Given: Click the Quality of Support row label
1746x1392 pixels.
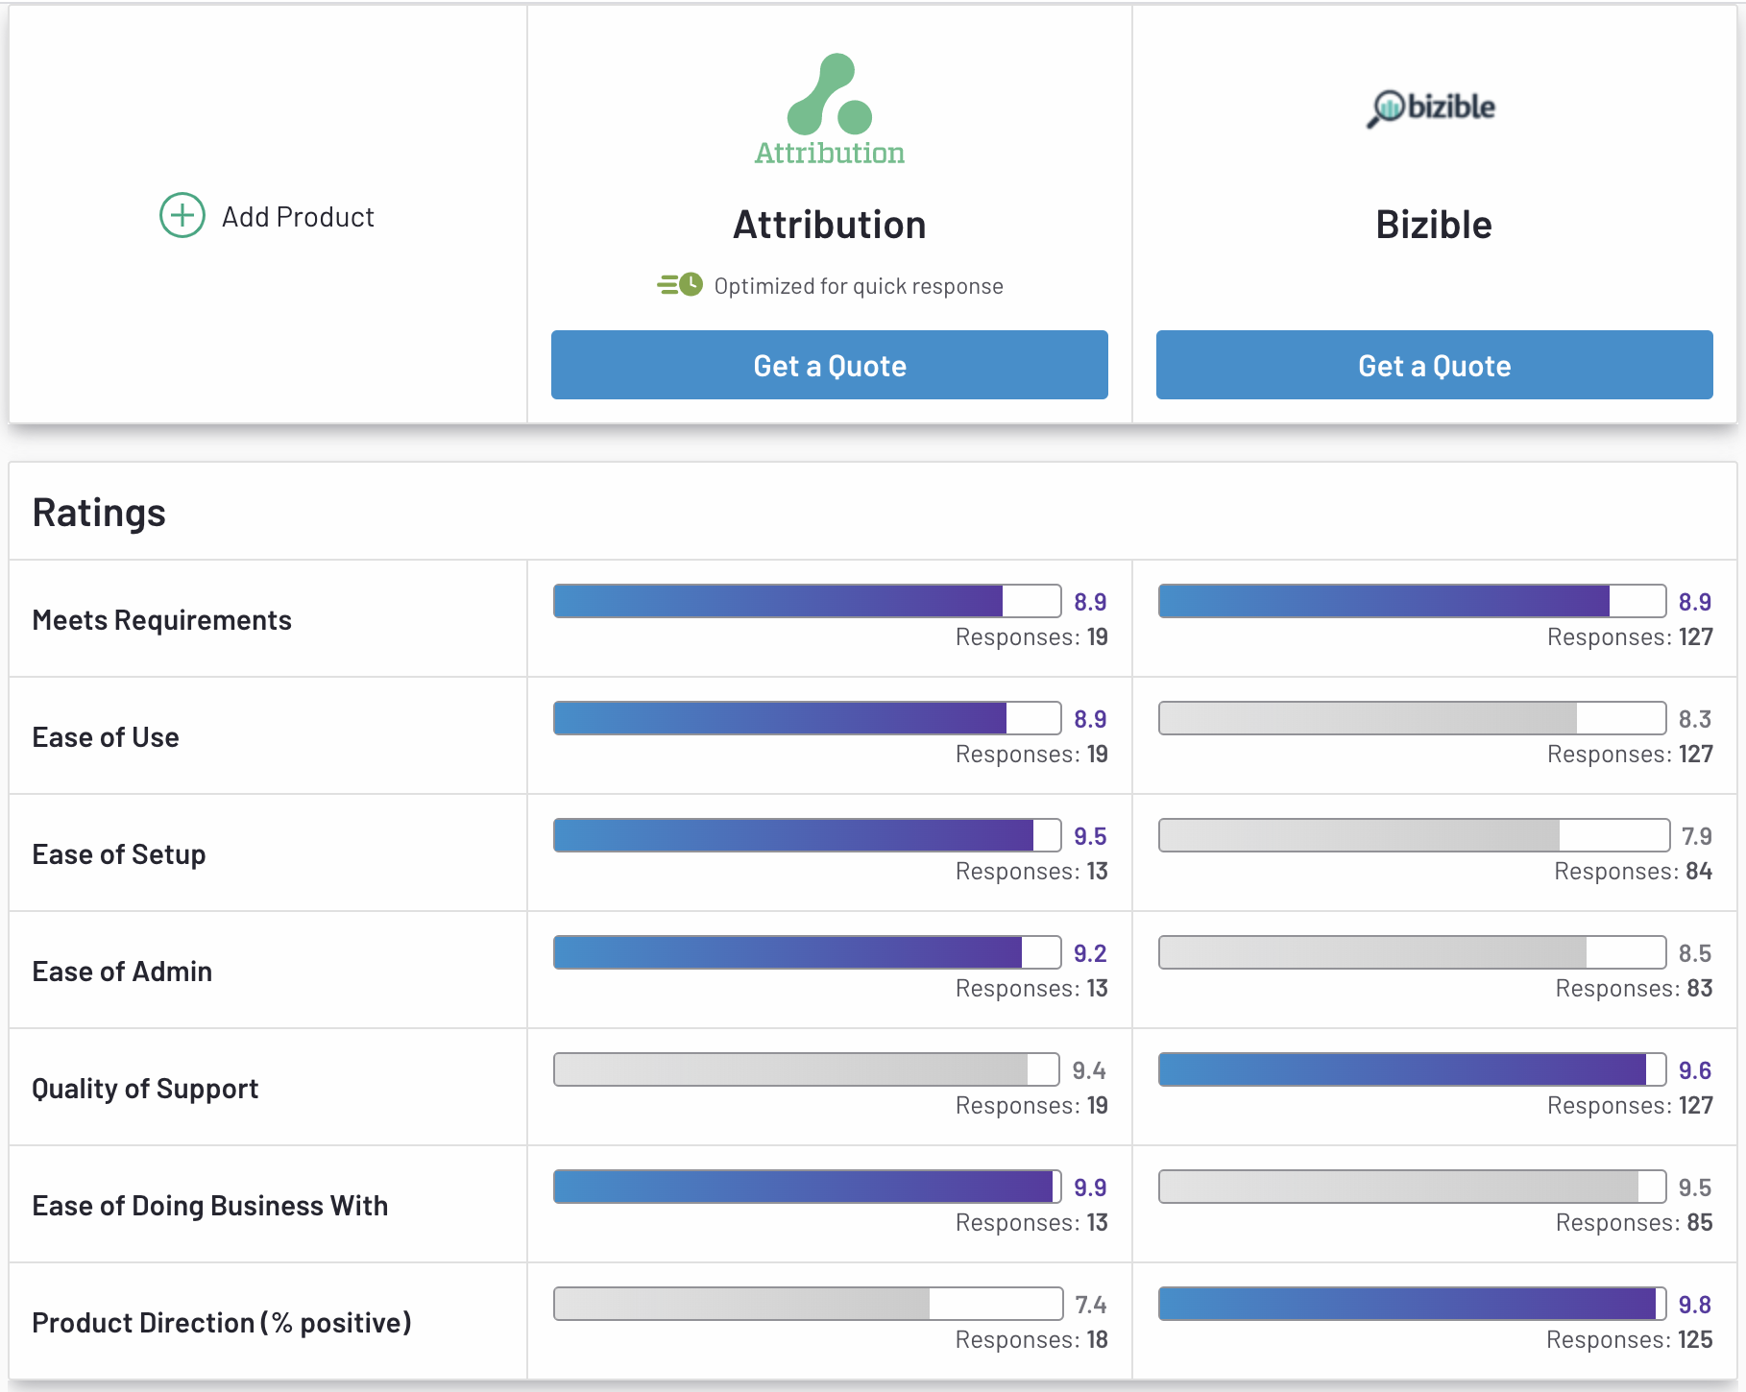Looking at the screenshot, I should (145, 1089).
